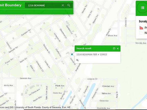The image size is (147, 110).
Task: Click the Lorraine Dr label on map
Action: [x=92, y=79]
